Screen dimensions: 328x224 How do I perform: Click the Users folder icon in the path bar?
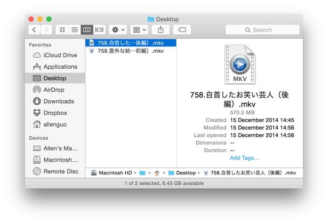[143, 173]
